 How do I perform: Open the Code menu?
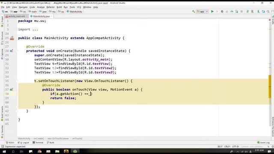click(x=32, y=7)
